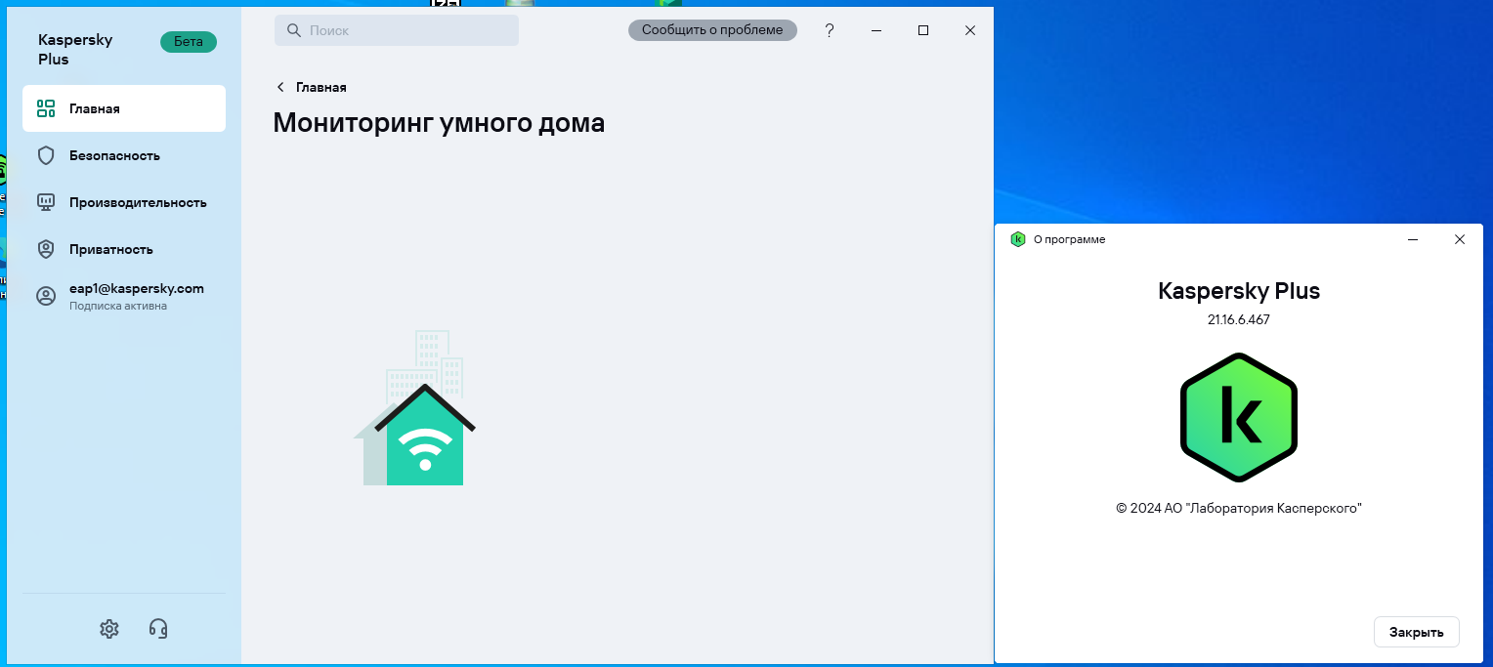This screenshot has width=1493, height=667.
Task: Open support via headset icon
Action: tap(158, 629)
